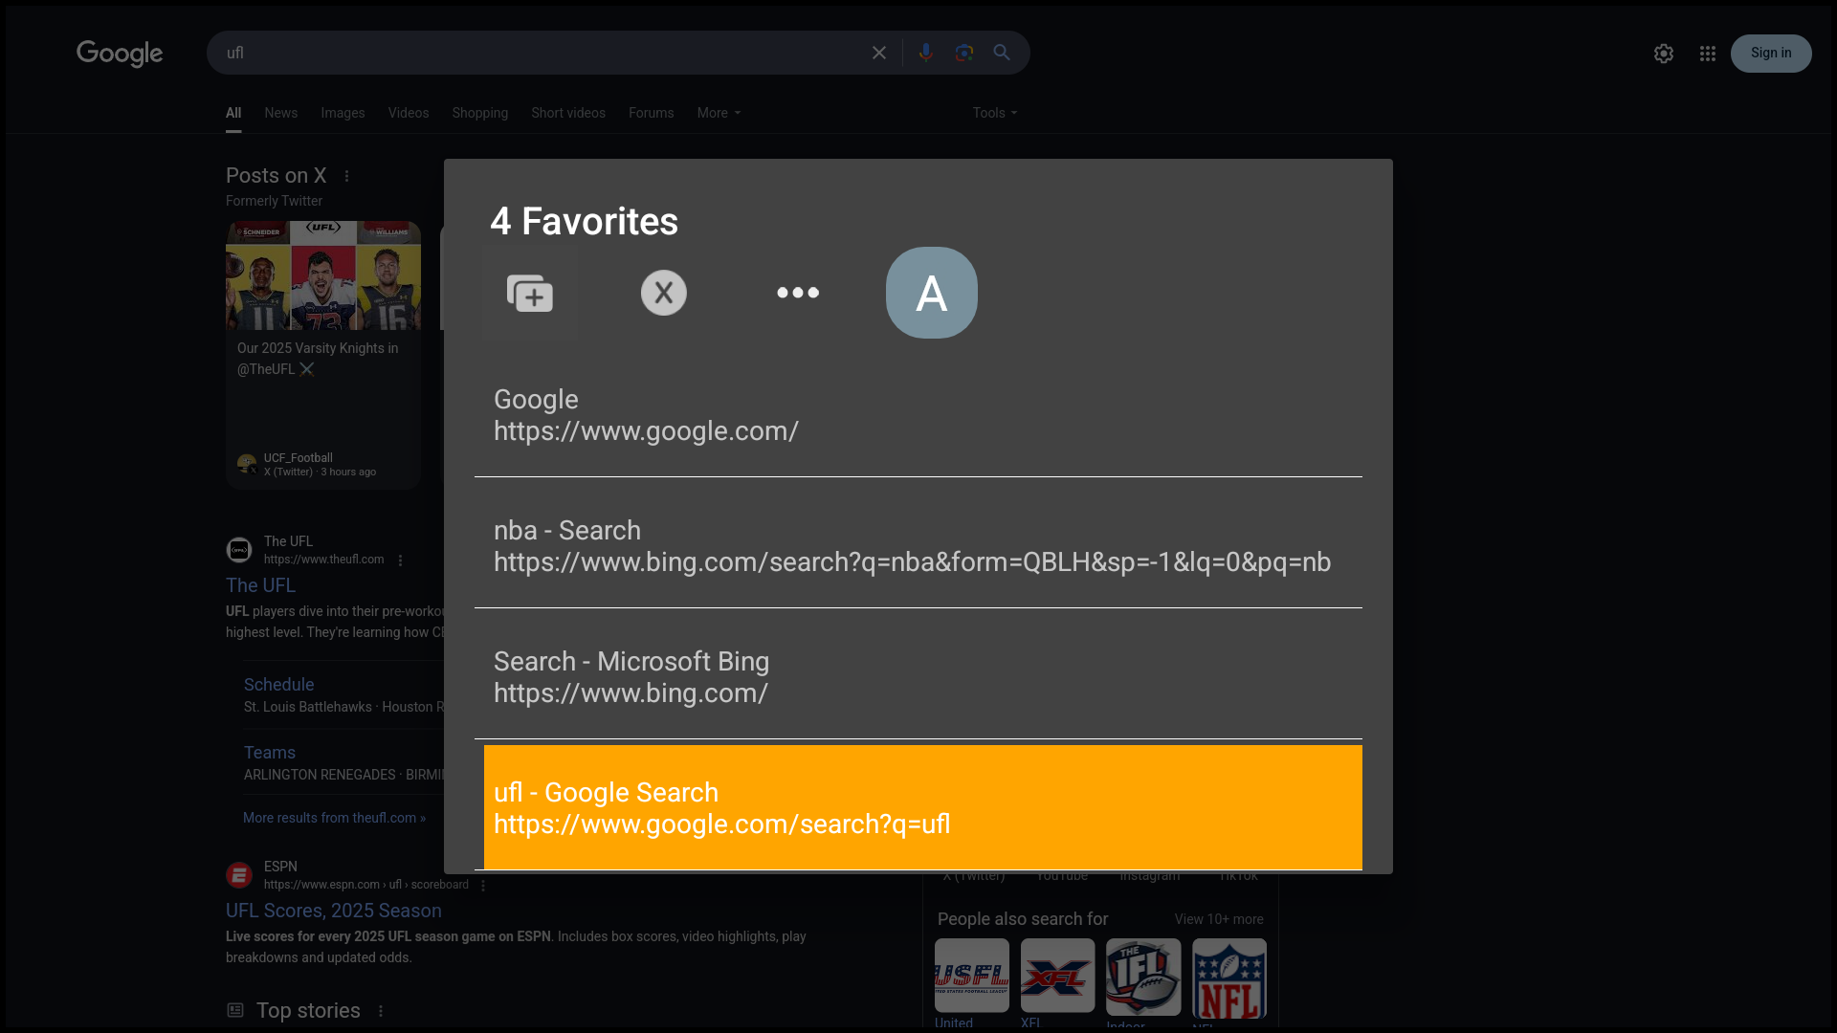Open Search - Microsoft Bing favorite
The image size is (1837, 1033).
[x=918, y=677]
